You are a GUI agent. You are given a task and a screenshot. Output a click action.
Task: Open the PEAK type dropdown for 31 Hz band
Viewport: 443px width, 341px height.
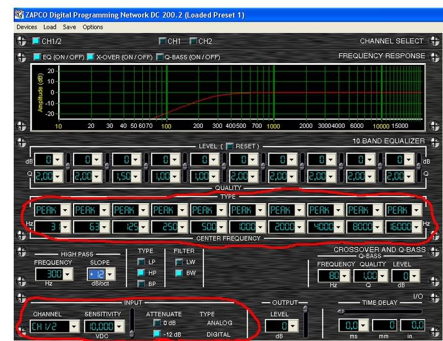pyautogui.click(x=65, y=210)
